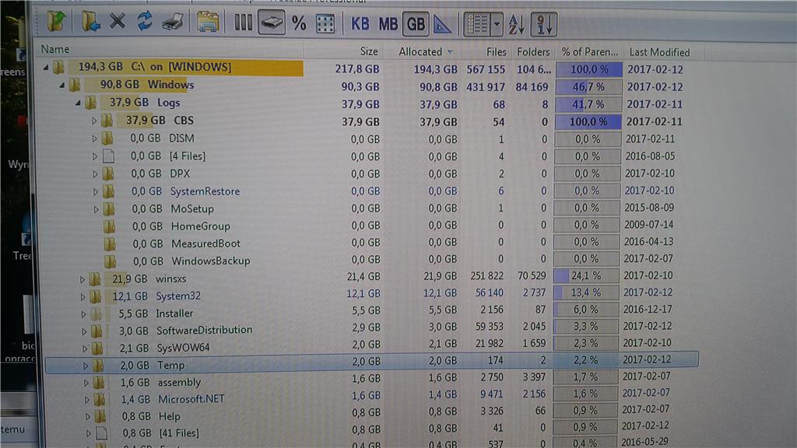Click the 13,4 % bar in System32 row
The image size is (797, 448).
586,292
